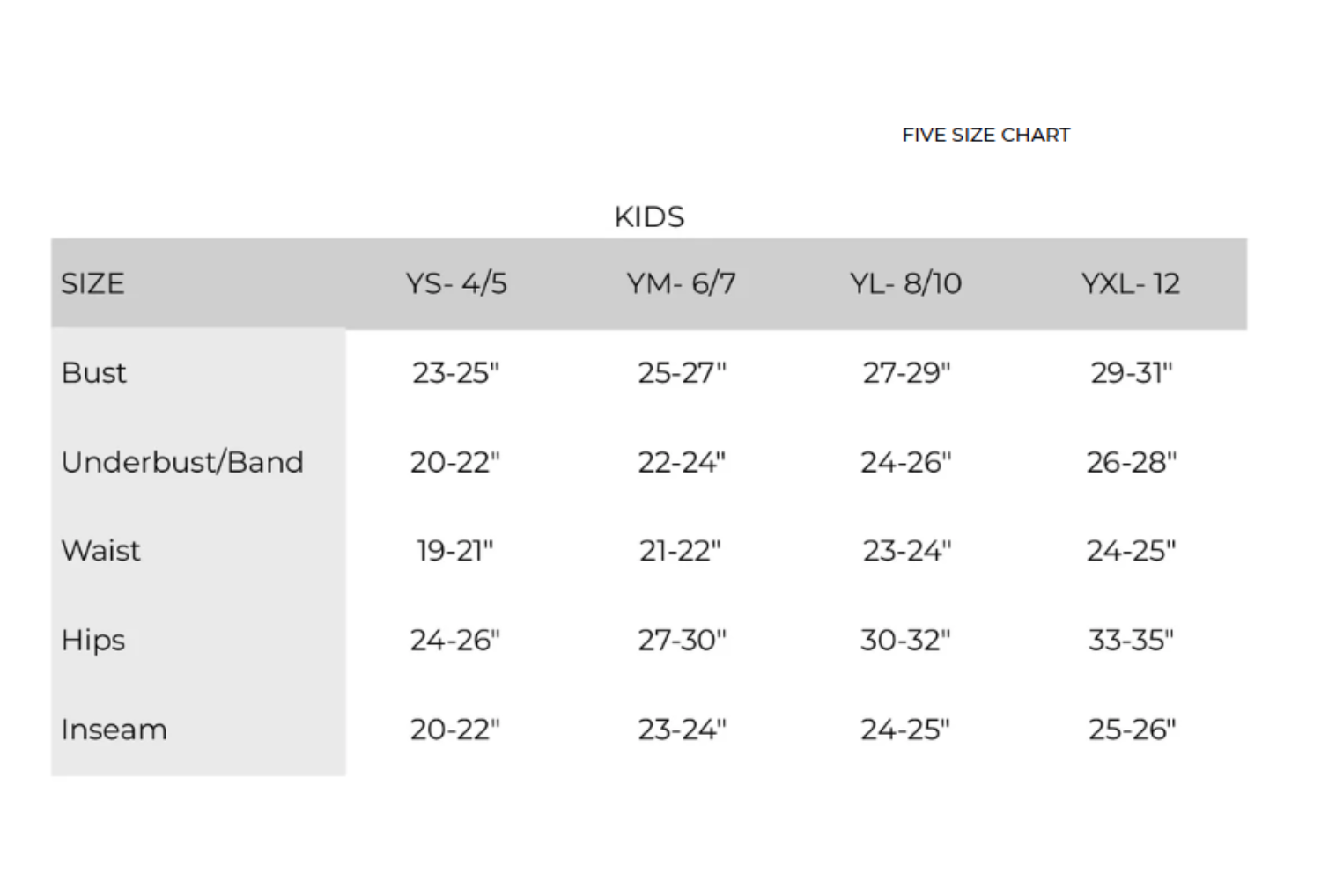Click the KIDS heading above the table
This screenshot has height=880, width=1321.
click(x=649, y=216)
